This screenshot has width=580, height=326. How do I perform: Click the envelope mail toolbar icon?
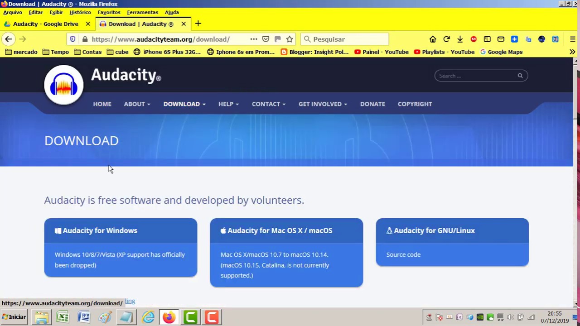501,39
